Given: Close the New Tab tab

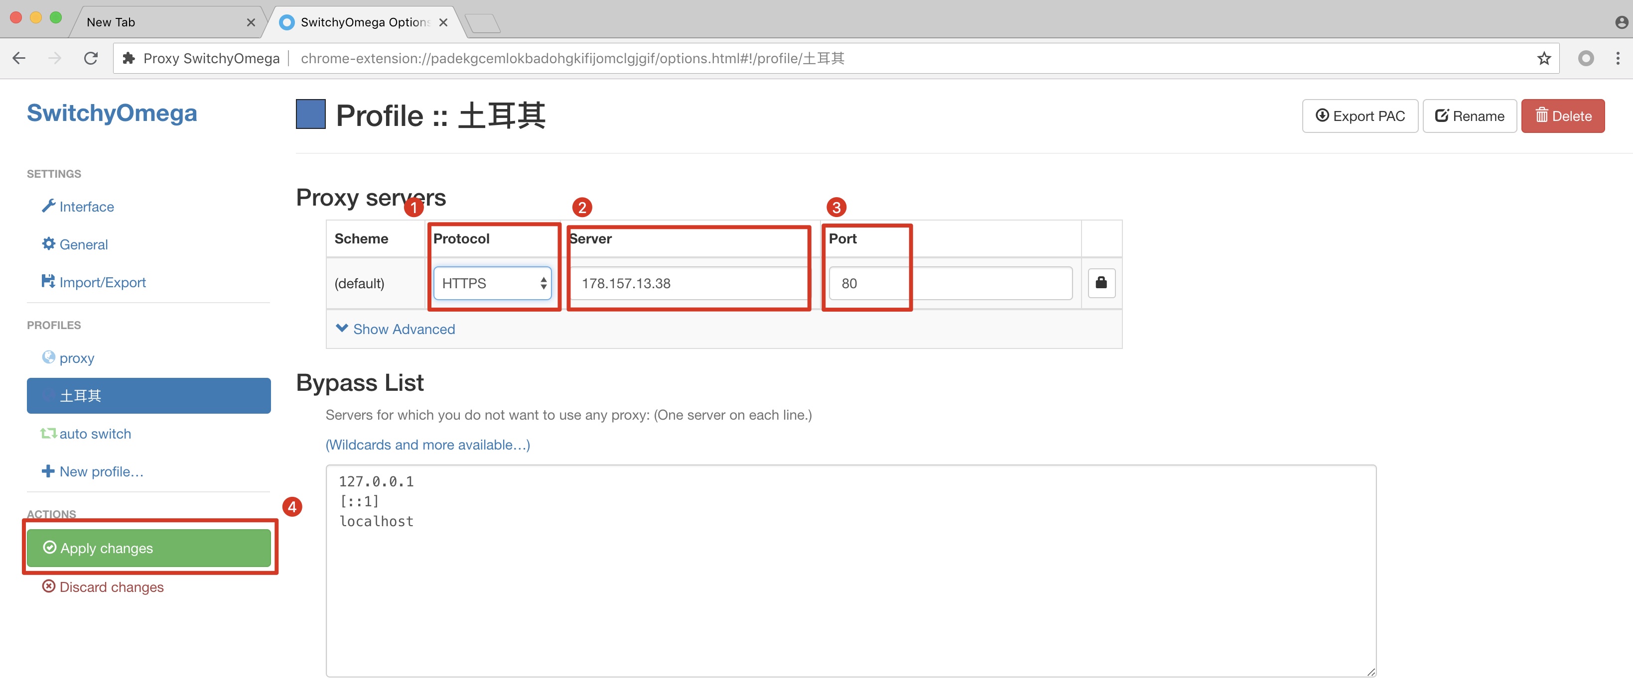Looking at the screenshot, I should [x=251, y=22].
